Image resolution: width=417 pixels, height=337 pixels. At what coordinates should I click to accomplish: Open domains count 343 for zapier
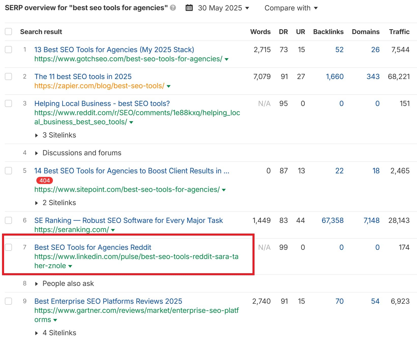click(x=373, y=76)
